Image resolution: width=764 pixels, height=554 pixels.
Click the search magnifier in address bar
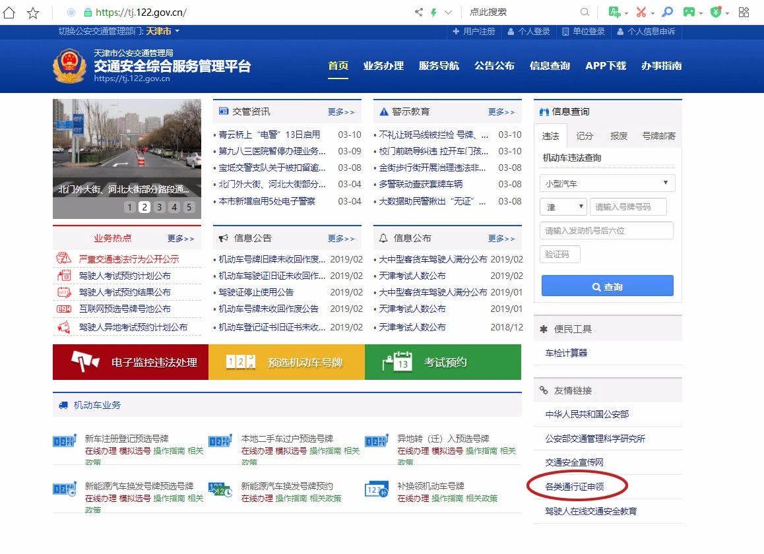[585, 12]
